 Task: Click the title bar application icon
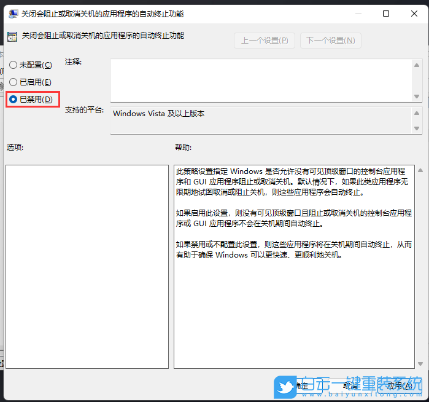click(13, 14)
